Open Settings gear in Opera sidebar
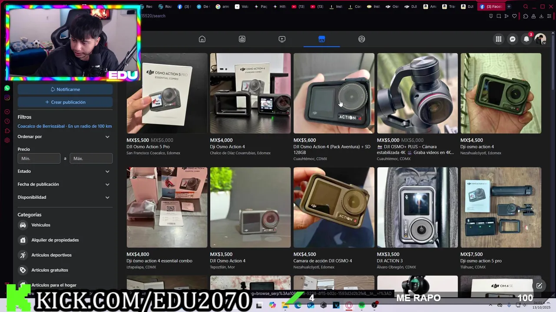Viewport: 556px width, 312px height. 7,140
